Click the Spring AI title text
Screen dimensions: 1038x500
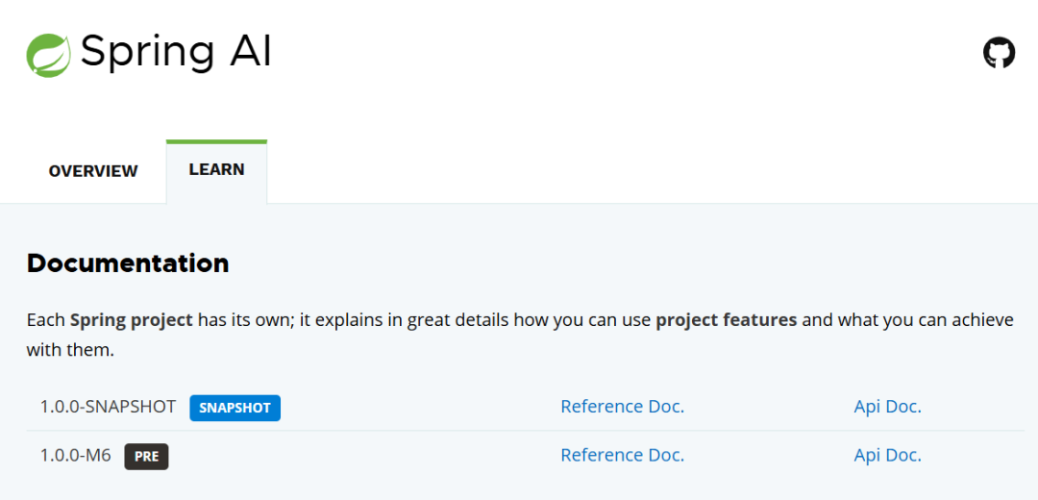[x=176, y=54]
